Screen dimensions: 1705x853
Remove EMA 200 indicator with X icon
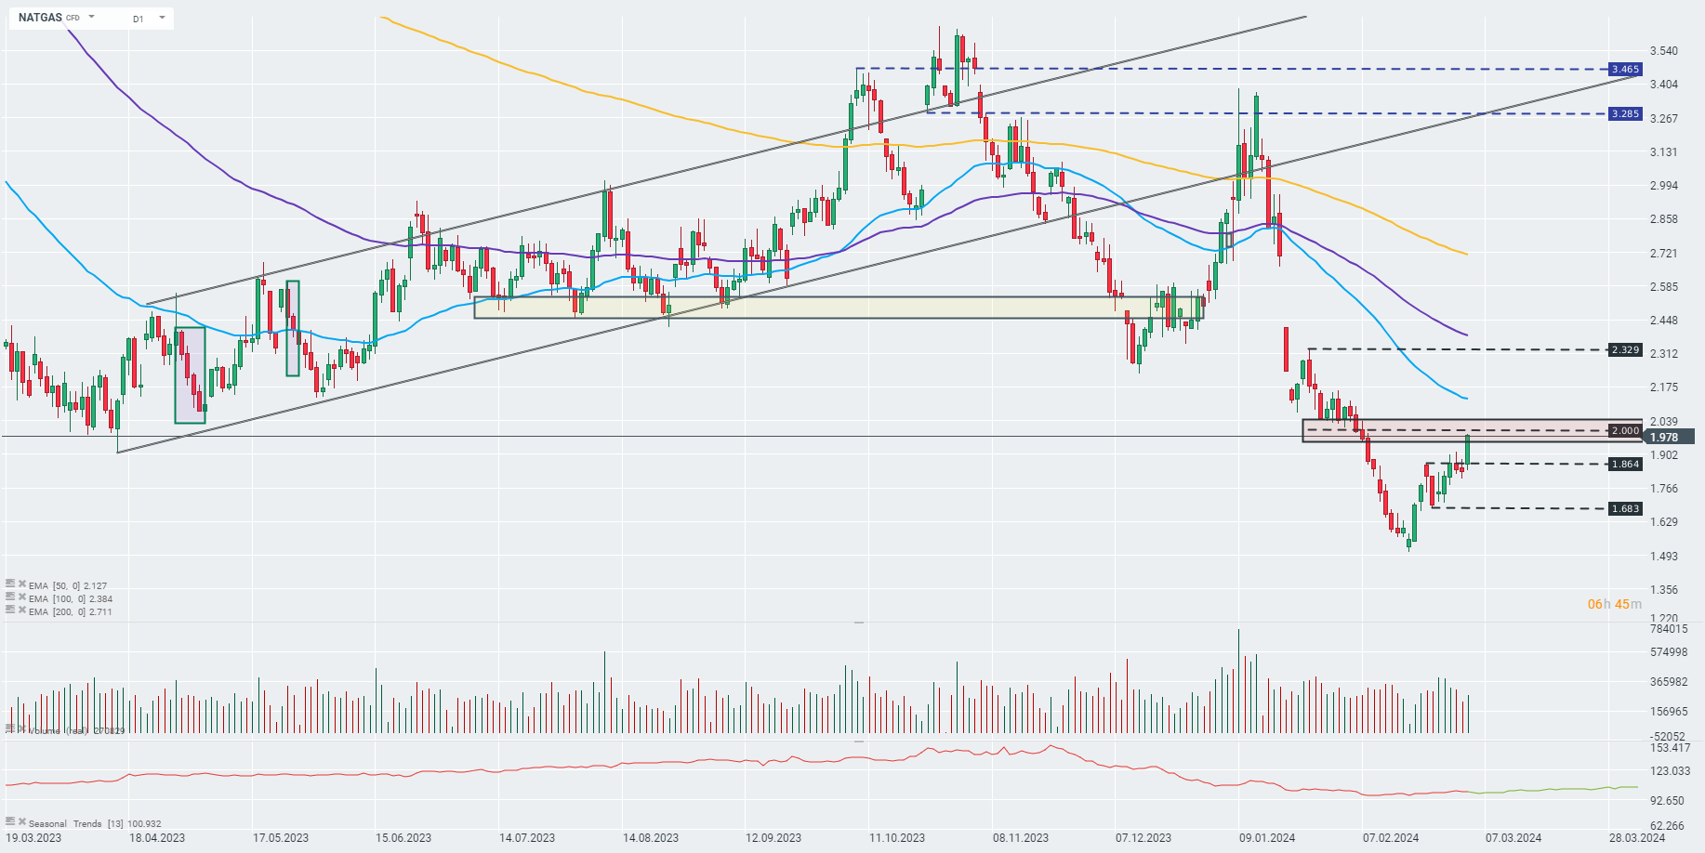click(x=21, y=610)
